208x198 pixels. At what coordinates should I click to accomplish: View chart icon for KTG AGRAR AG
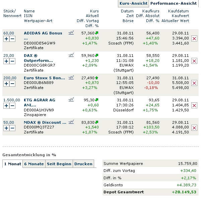[x=71, y=99]
